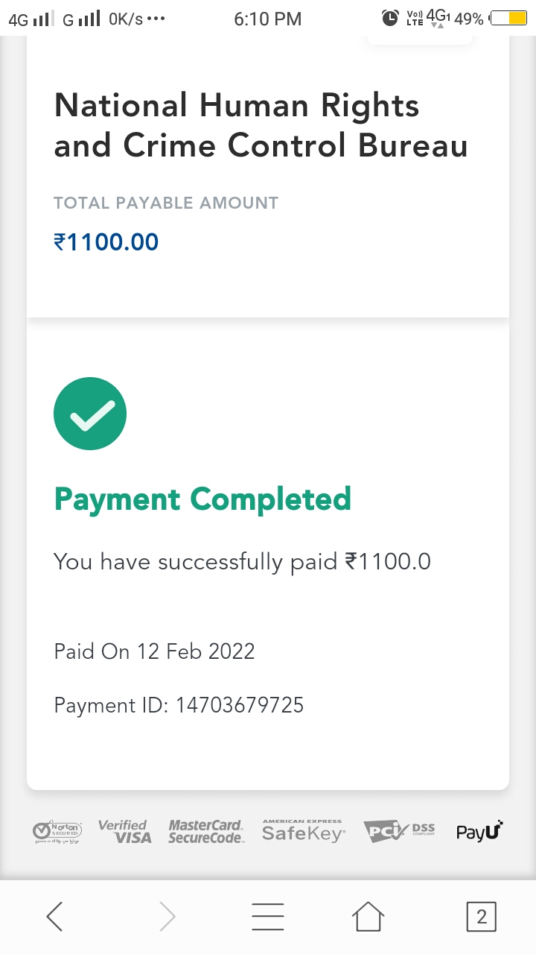
Task: Tap the alarm clock status icon
Action: 390,19
